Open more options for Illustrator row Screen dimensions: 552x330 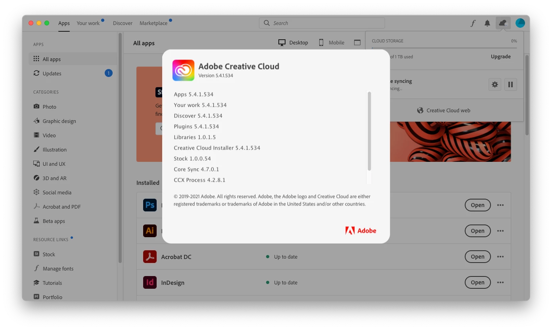click(x=500, y=231)
